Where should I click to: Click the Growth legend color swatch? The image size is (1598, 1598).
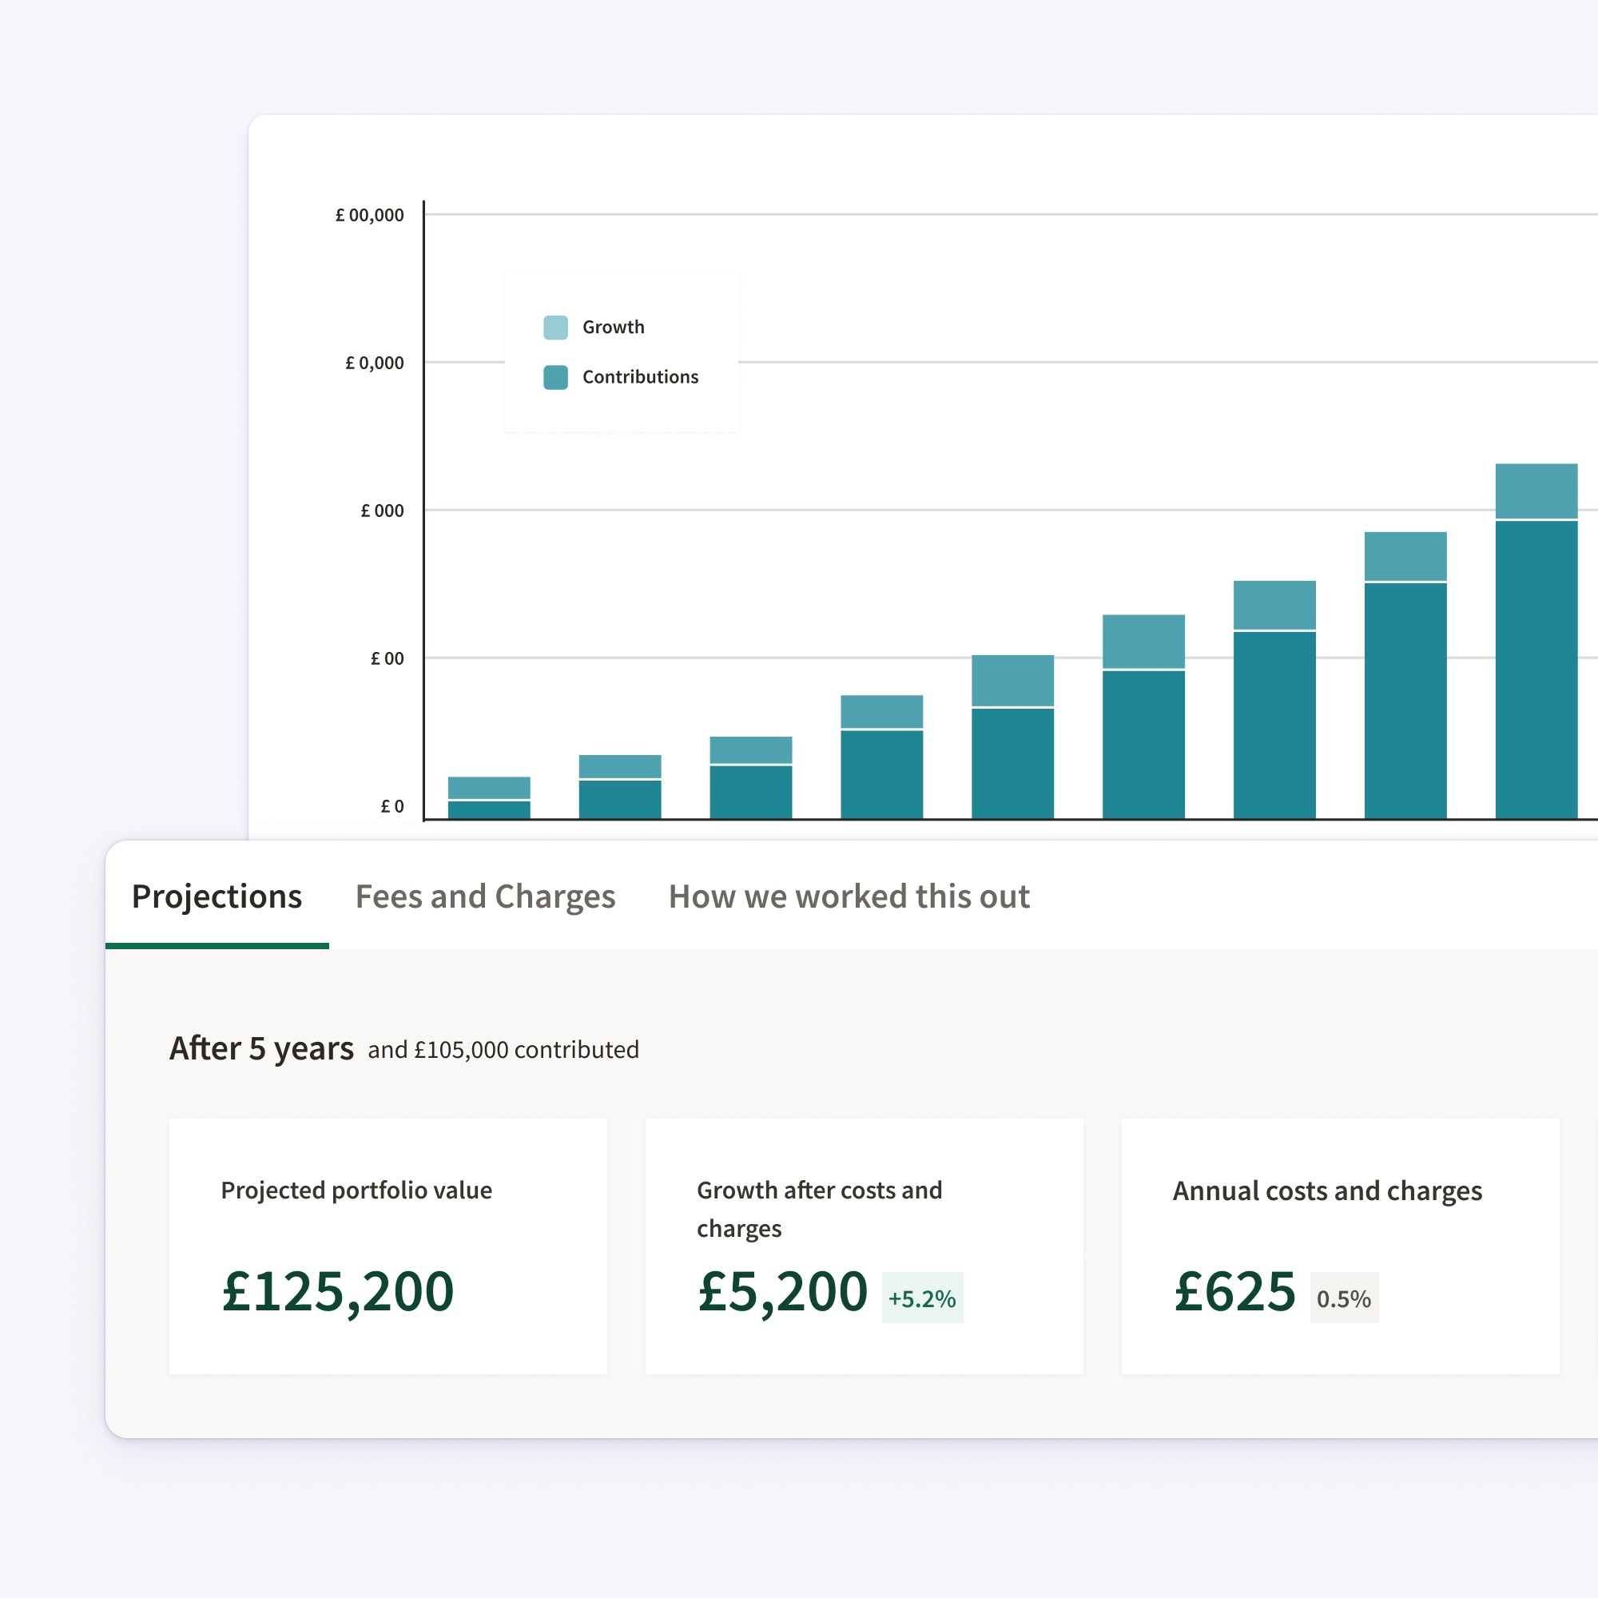[555, 328]
